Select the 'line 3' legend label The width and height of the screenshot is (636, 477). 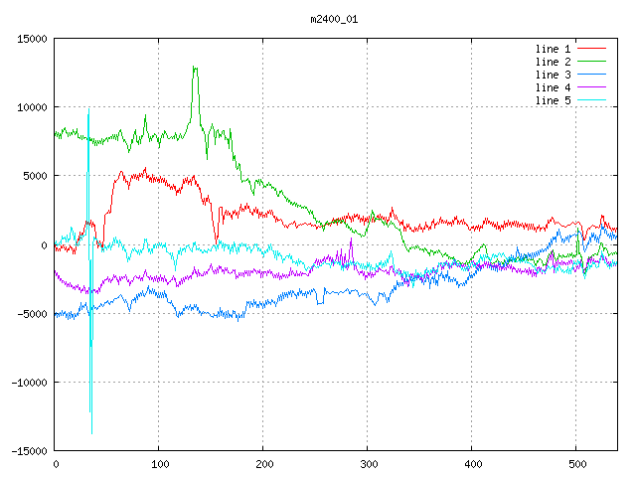click(x=553, y=75)
